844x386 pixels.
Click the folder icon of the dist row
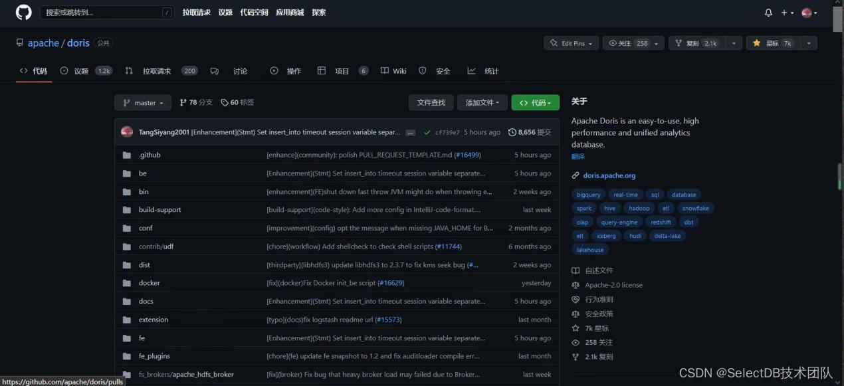[127, 265]
